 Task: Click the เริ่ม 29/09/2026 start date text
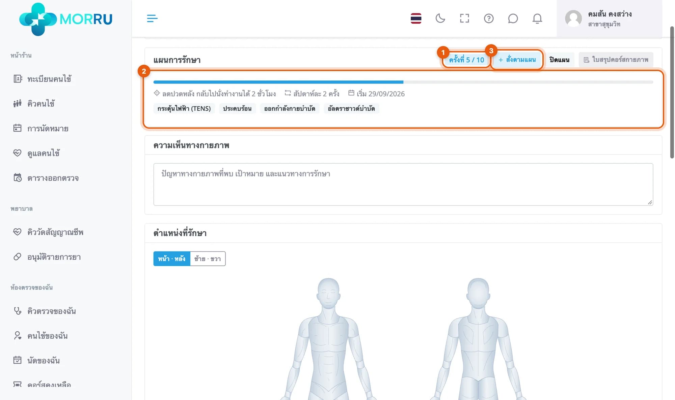click(x=380, y=94)
